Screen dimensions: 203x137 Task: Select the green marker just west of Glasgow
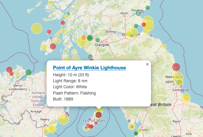[98, 40]
